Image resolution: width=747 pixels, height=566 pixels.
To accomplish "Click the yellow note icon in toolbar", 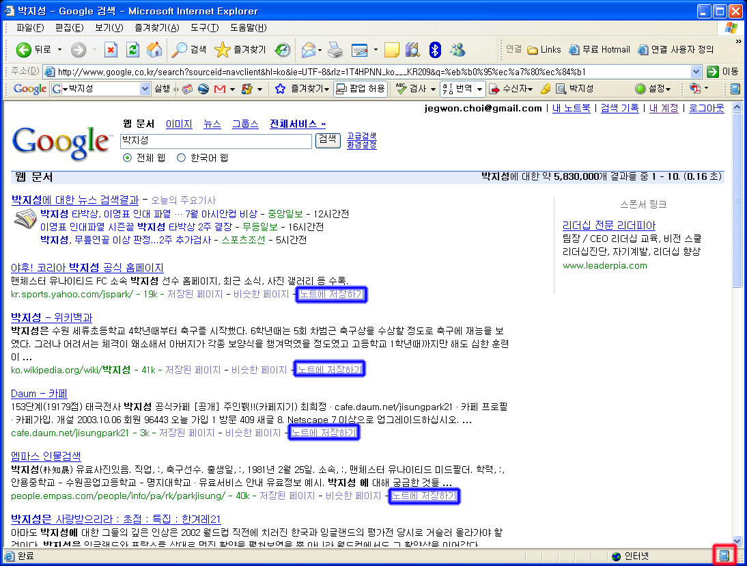I will (392, 50).
